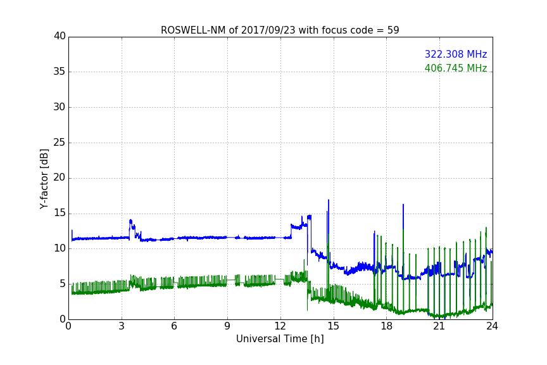
Task: Click the x-axis tick label 18
Action: pyautogui.click(x=387, y=326)
